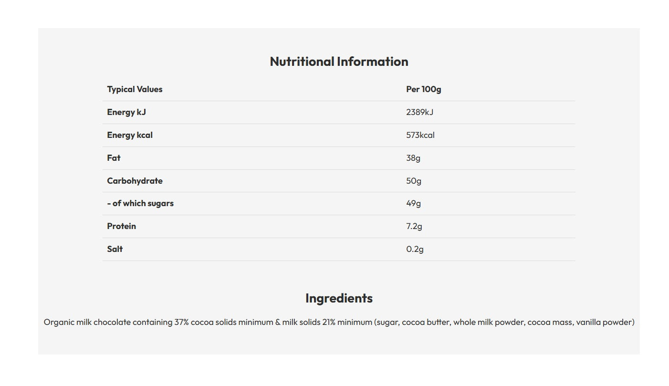Click the organic milk chocolate ingredients text

click(x=339, y=322)
